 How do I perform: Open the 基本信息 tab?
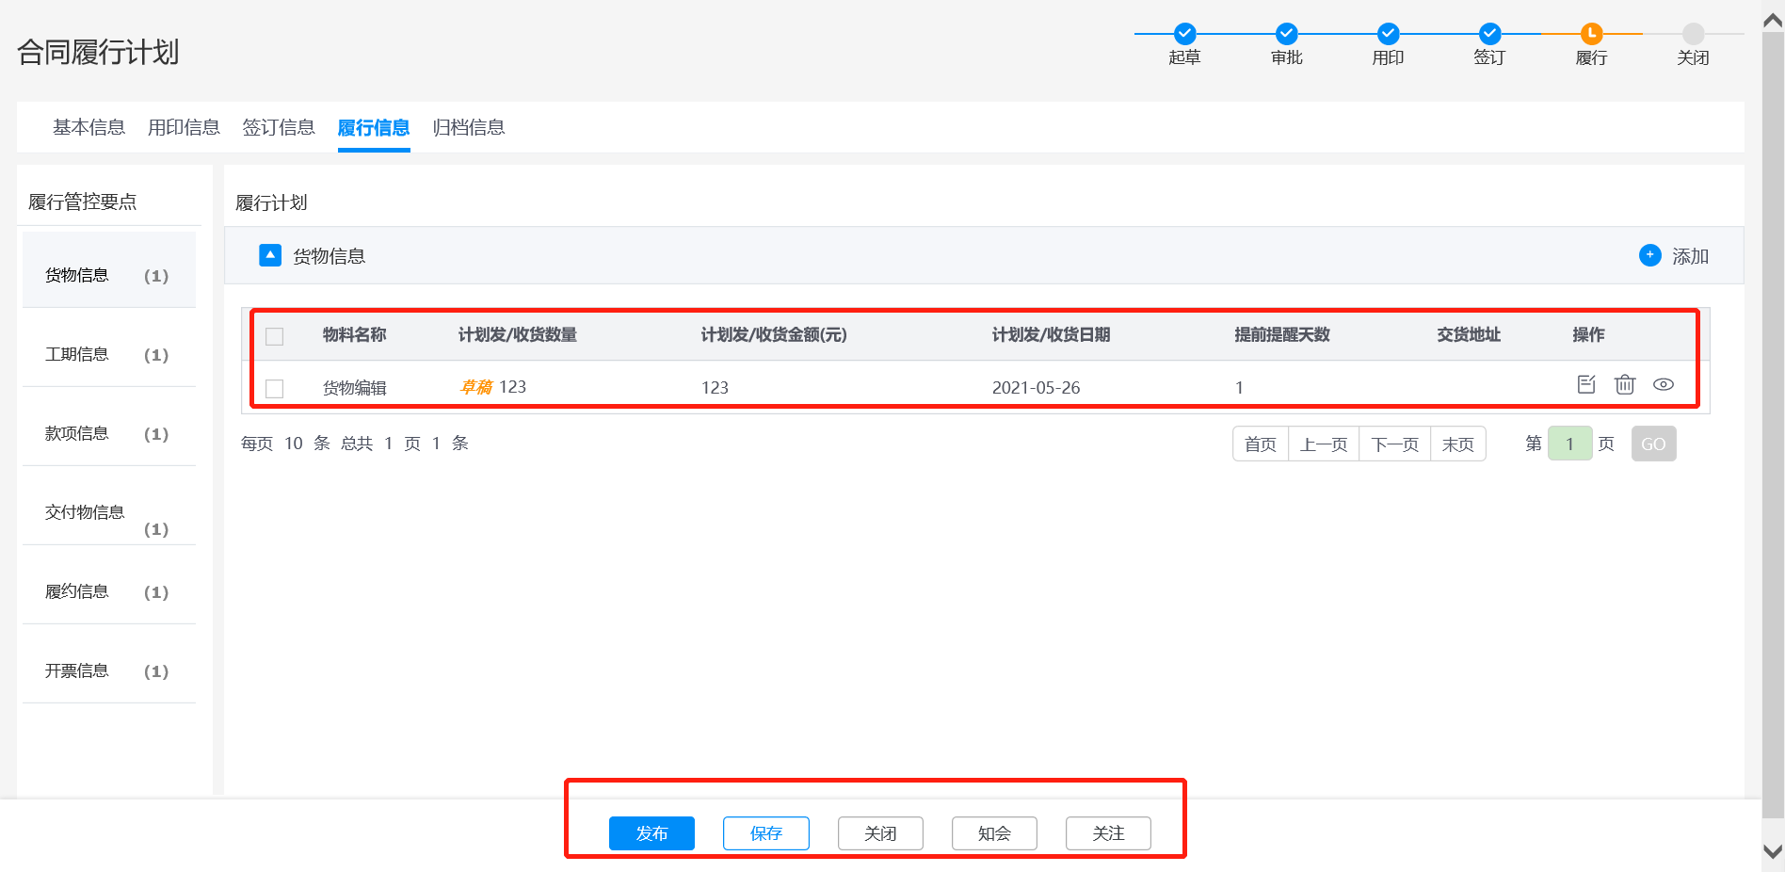pyautogui.click(x=88, y=127)
